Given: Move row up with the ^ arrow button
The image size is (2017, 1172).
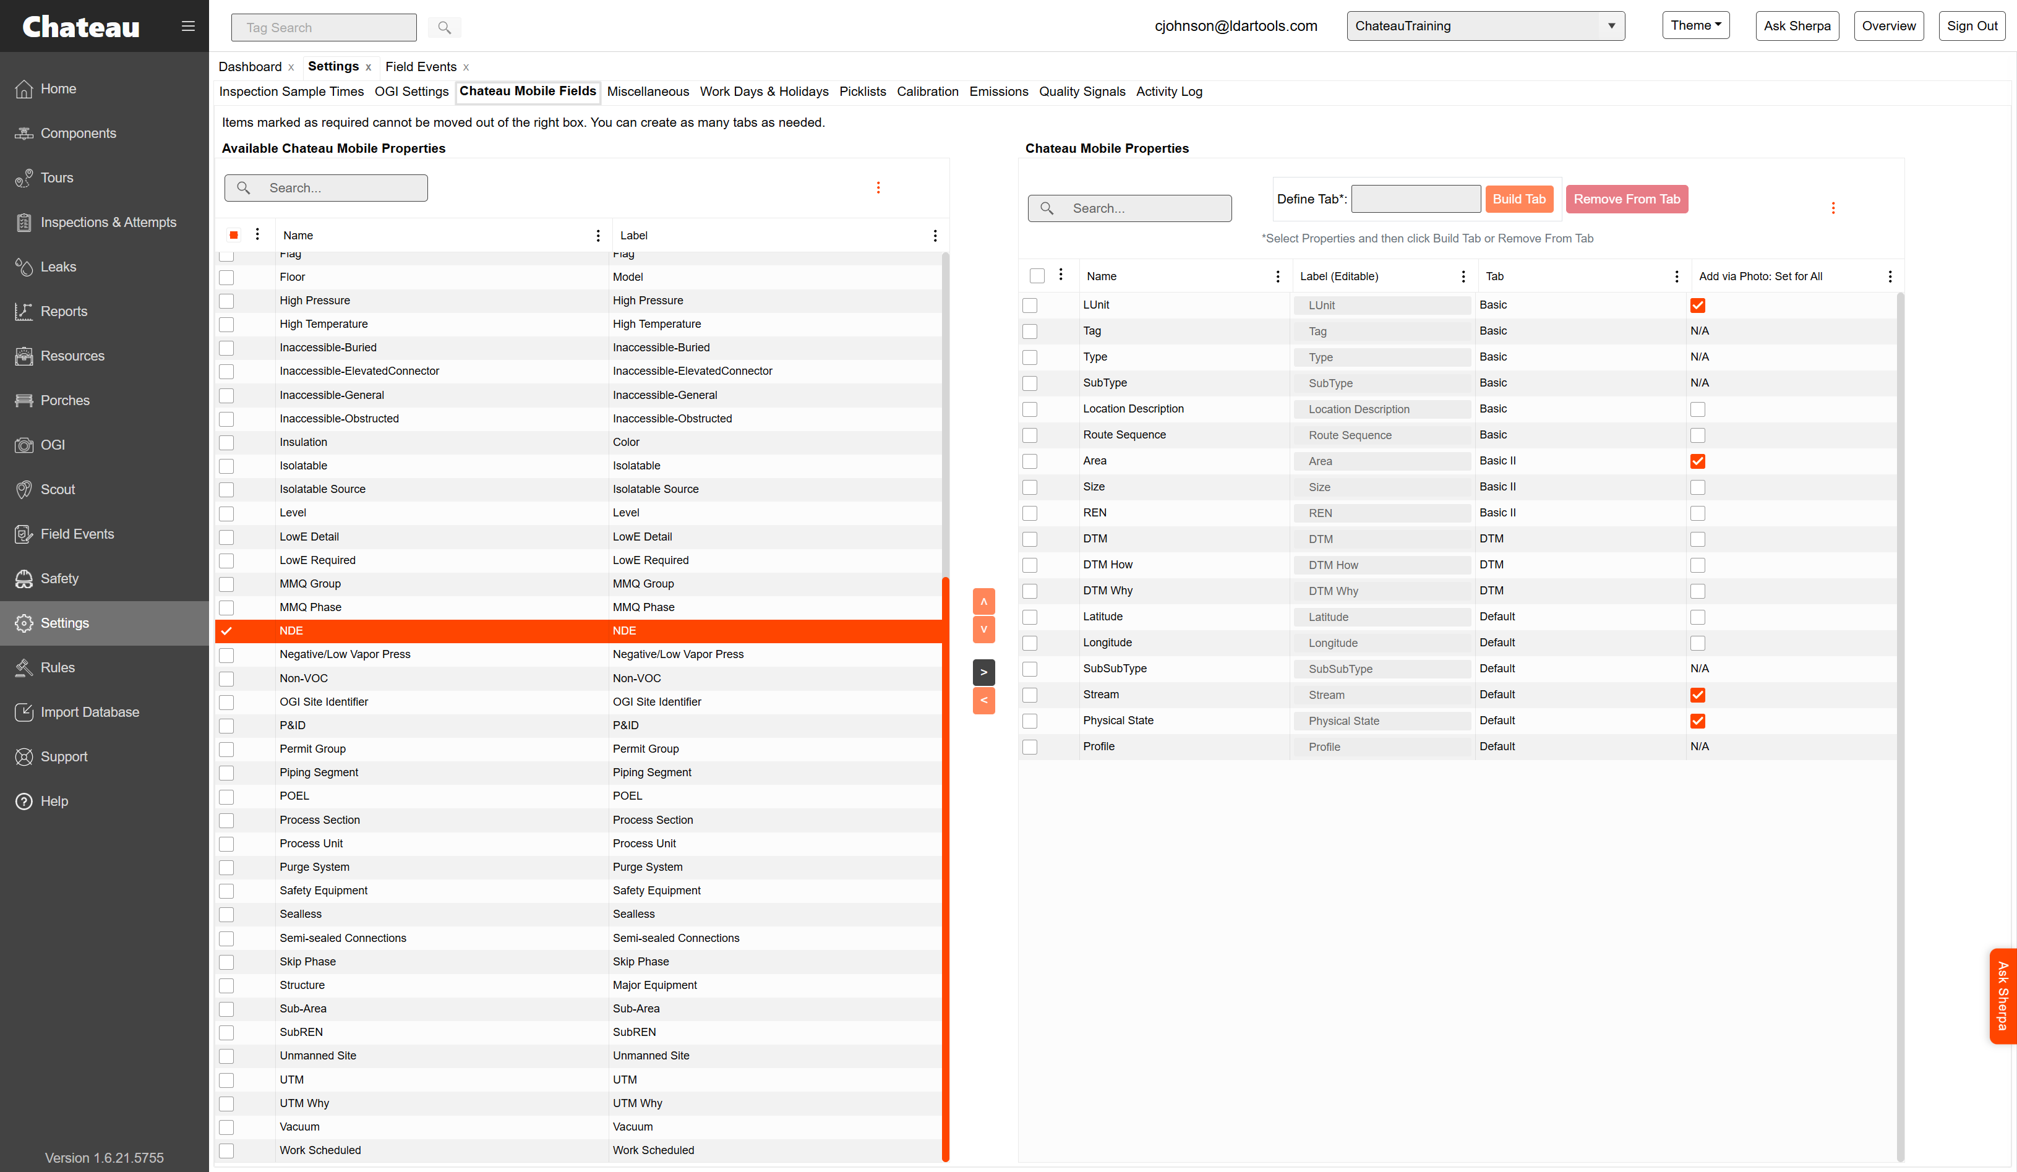Looking at the screenshot, I should (983, 601).
